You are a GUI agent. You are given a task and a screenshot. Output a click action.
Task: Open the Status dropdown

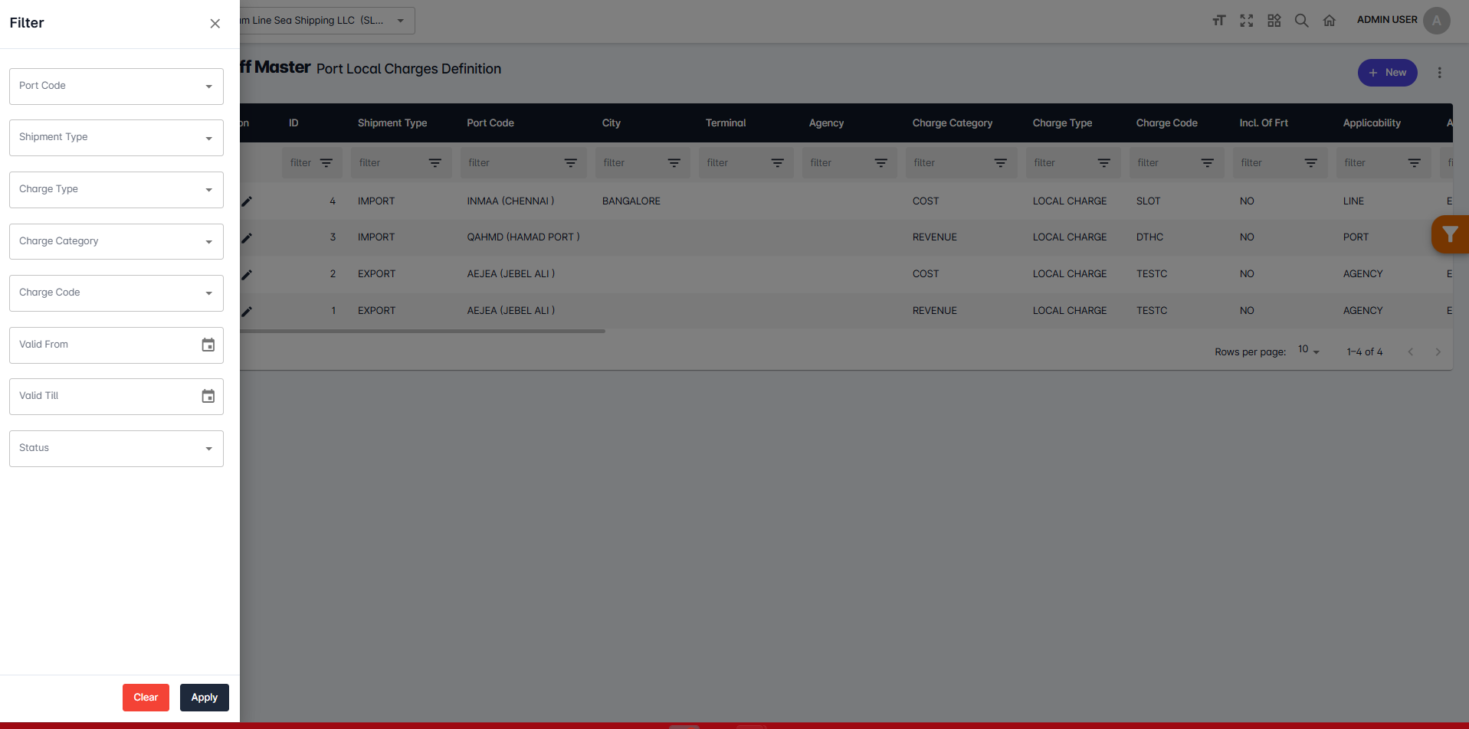click(116, 449)
